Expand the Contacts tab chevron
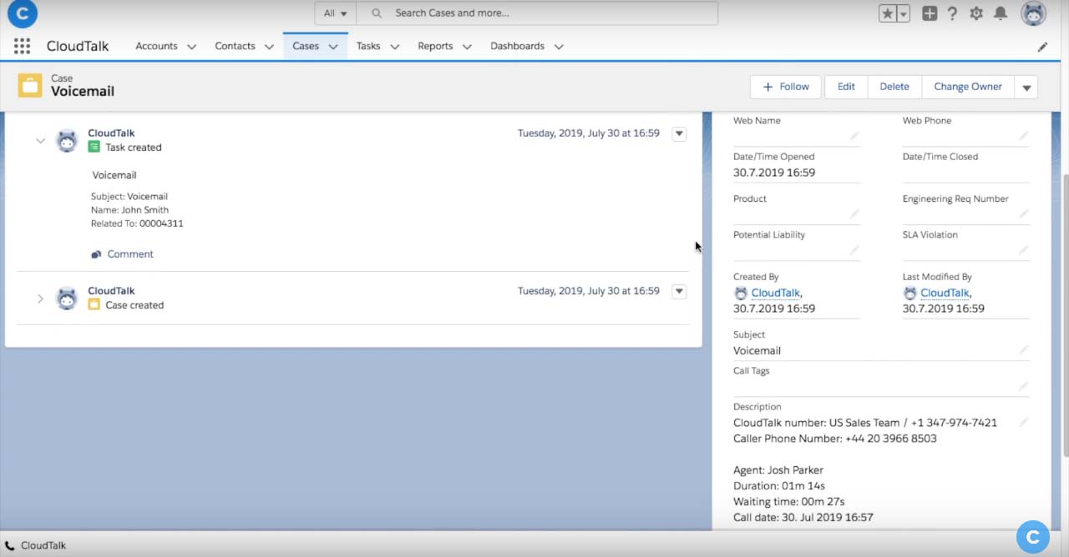Viewport: 1069px width, 557px height. 269,47
